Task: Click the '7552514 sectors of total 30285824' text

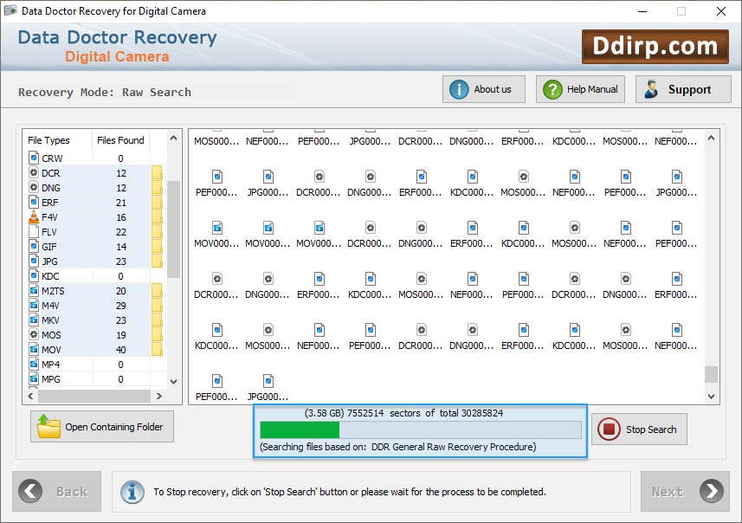Action: click(x=425, y=413)
